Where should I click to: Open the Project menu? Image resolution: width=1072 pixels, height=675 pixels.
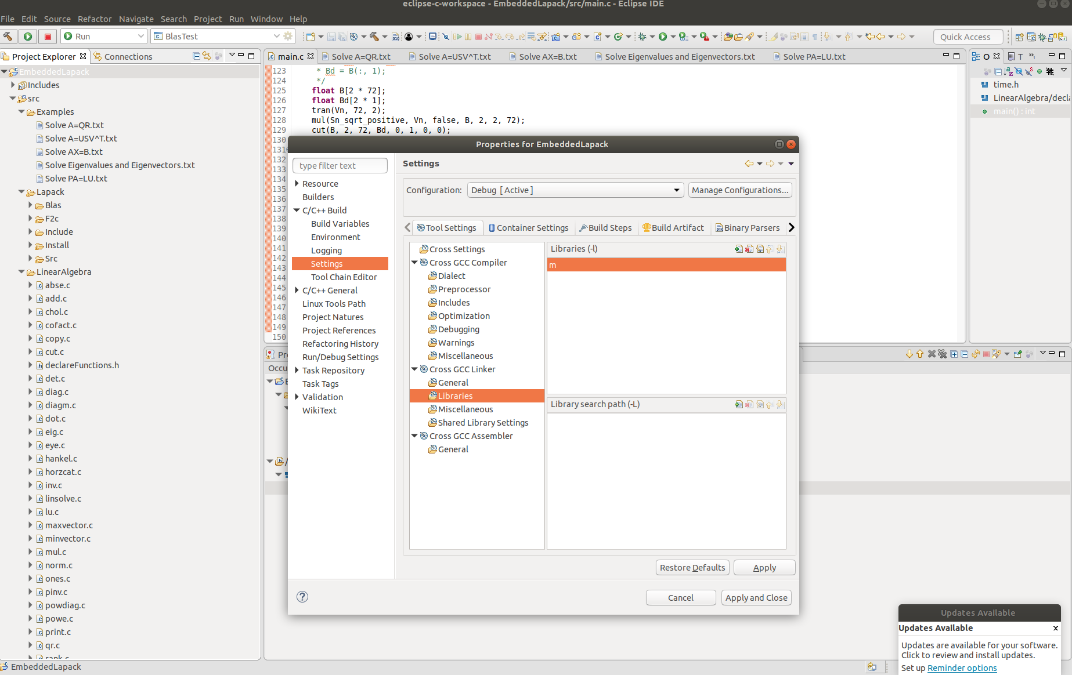click(x=208, y=19)
